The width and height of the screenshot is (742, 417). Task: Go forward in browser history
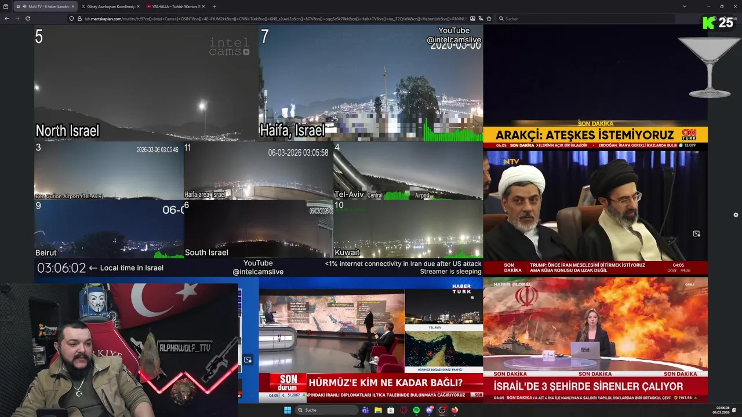point(17,19)
